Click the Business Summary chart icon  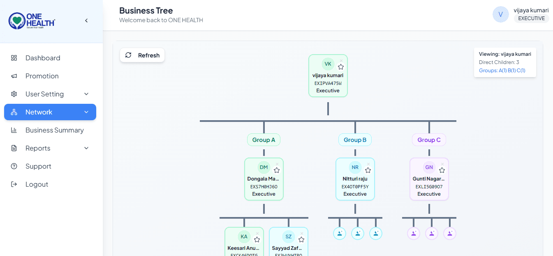(14, 130)
